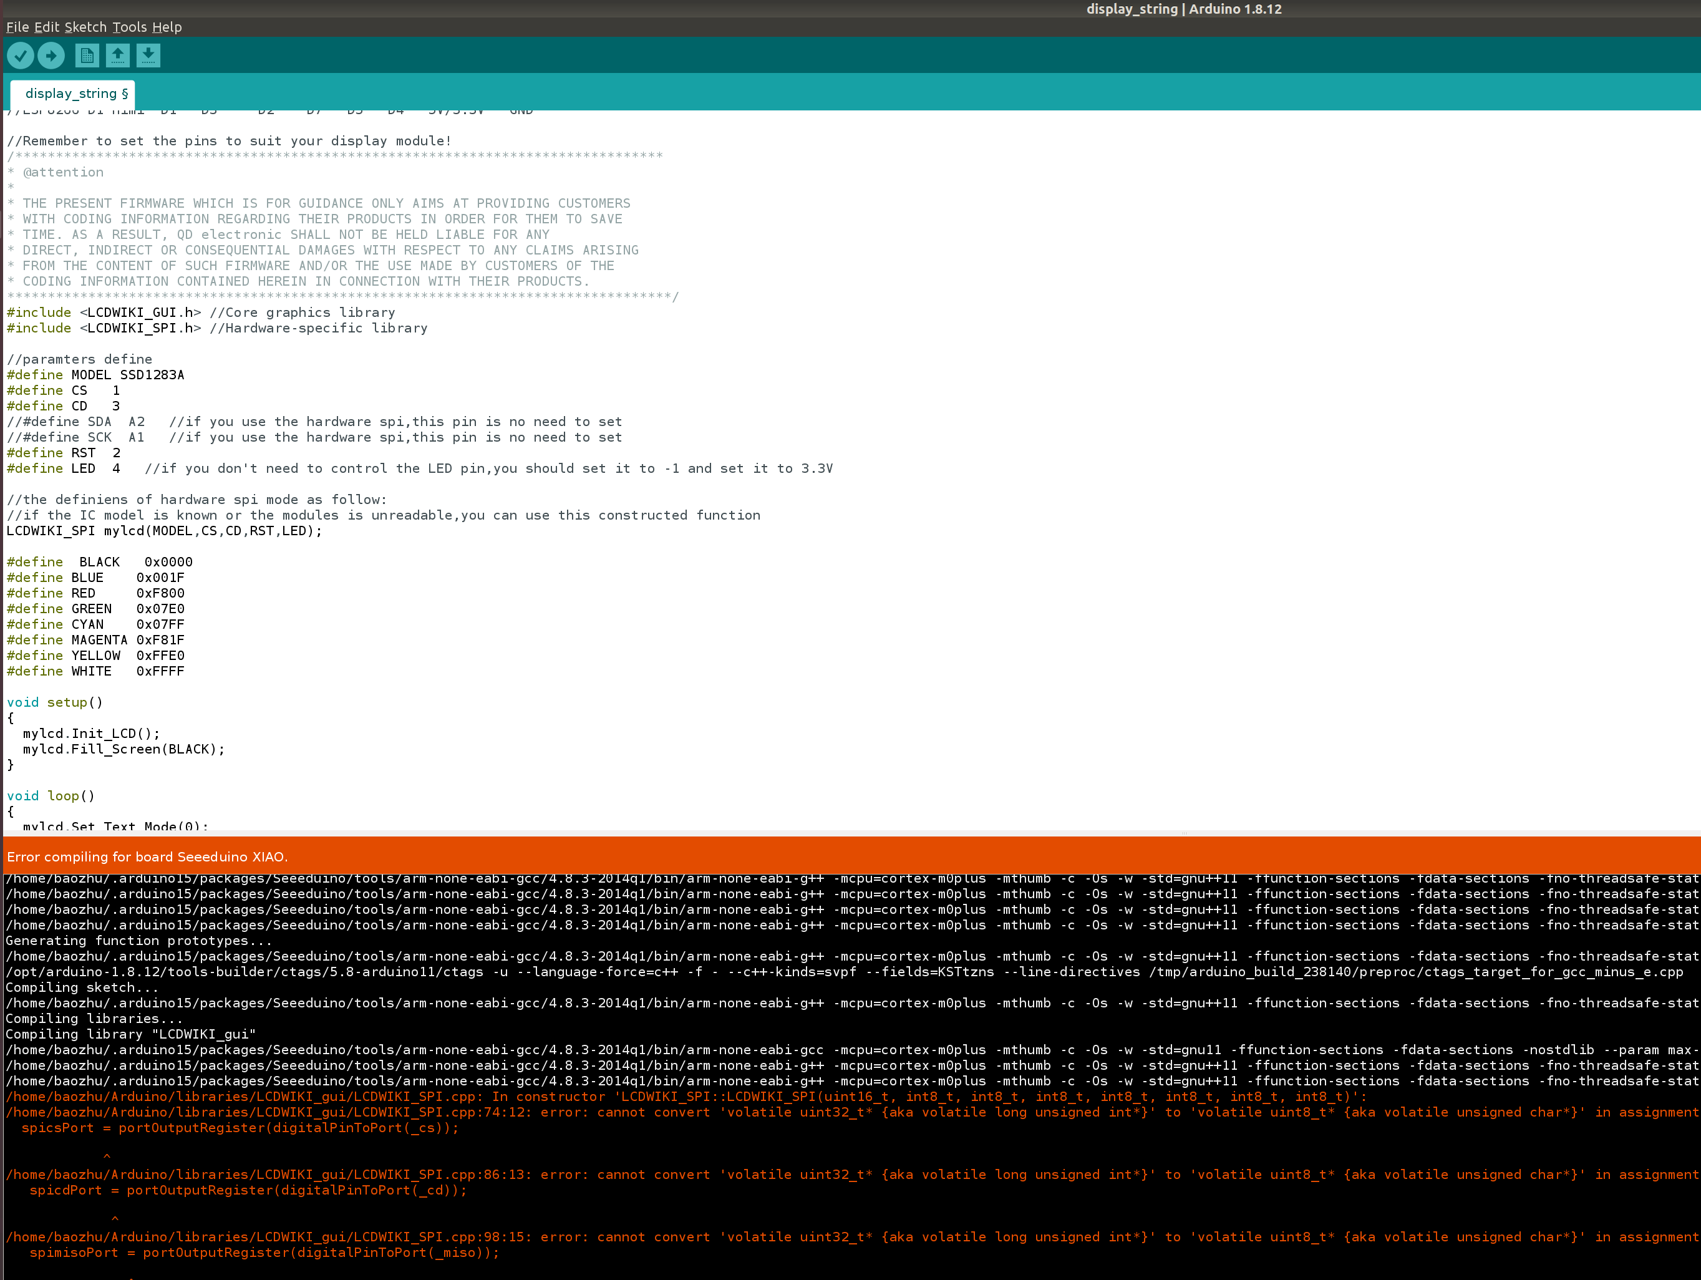The width and height of the screenshot is (1701, 1280).
Task: Click the Upload arrow button
Action: 51,56
